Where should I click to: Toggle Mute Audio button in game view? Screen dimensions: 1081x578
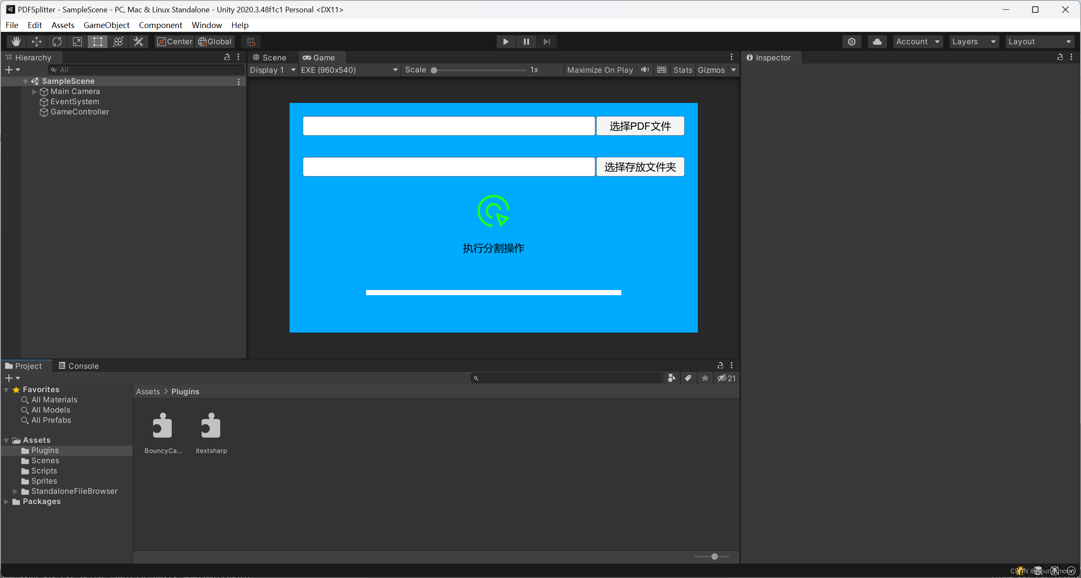click(645, 69)
